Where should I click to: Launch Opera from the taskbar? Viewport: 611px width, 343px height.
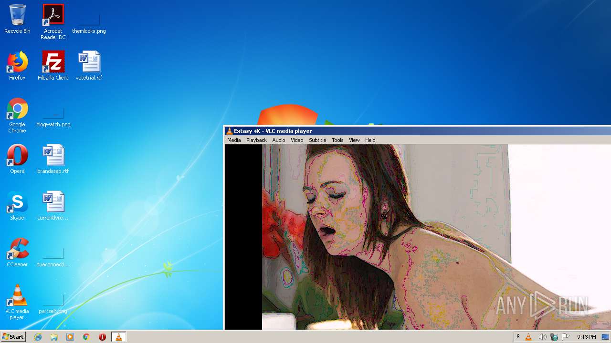tap(102, 337)
